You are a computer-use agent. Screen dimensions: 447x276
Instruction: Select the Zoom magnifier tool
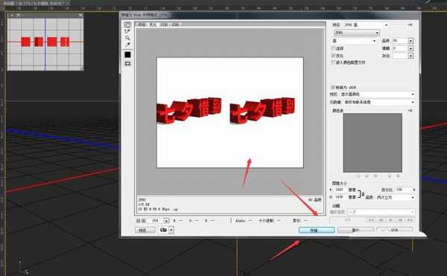click(127, 38)
